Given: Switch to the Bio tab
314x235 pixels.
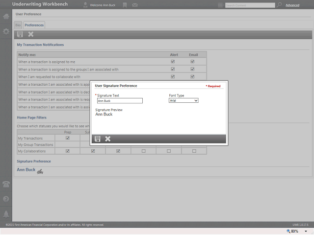Looking at the screenshot, I should click(18, 25).
